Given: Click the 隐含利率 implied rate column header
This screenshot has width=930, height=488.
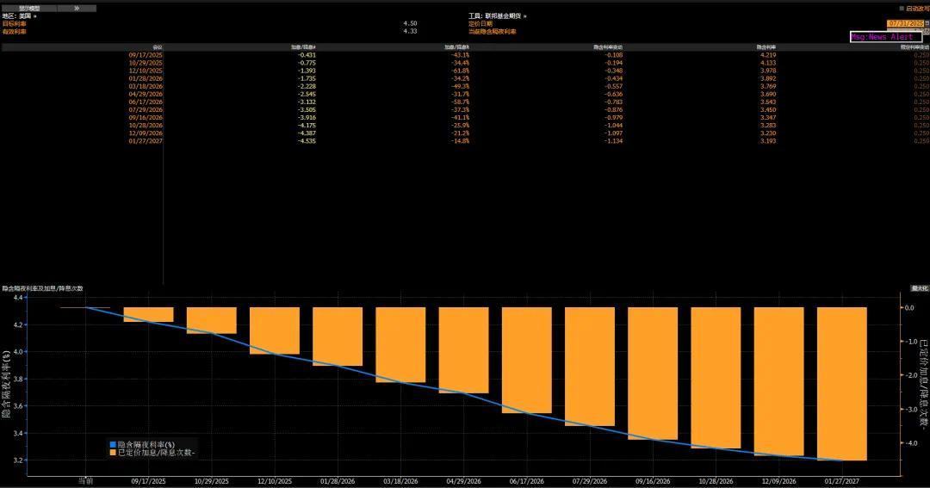Looking at the screenshot, I should coord(767,47).
